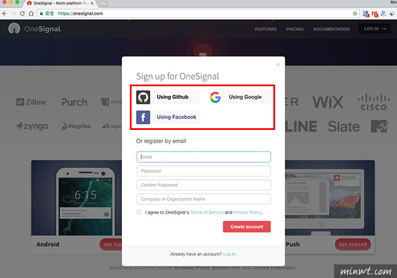Click the Create account button

[x=247, y=226]
